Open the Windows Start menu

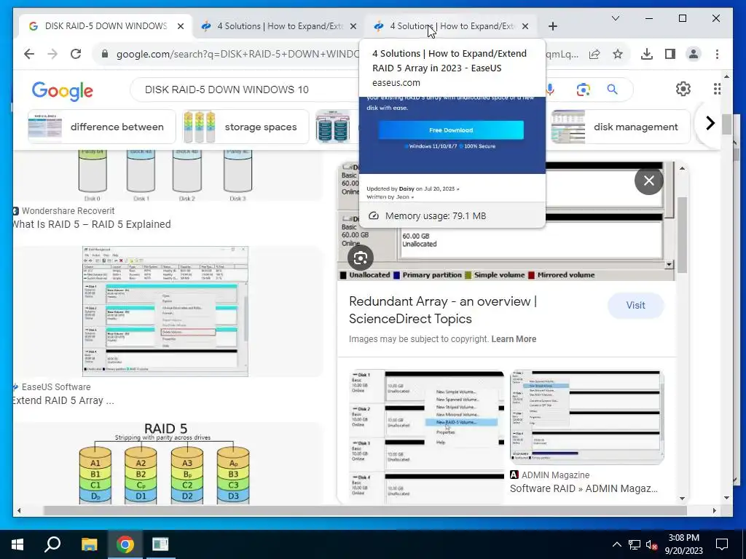point(17,544)
